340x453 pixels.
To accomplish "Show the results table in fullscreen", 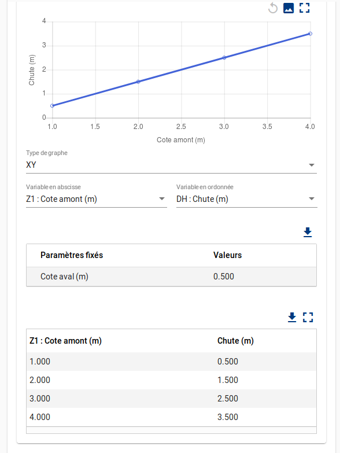I will pos(308,317).
